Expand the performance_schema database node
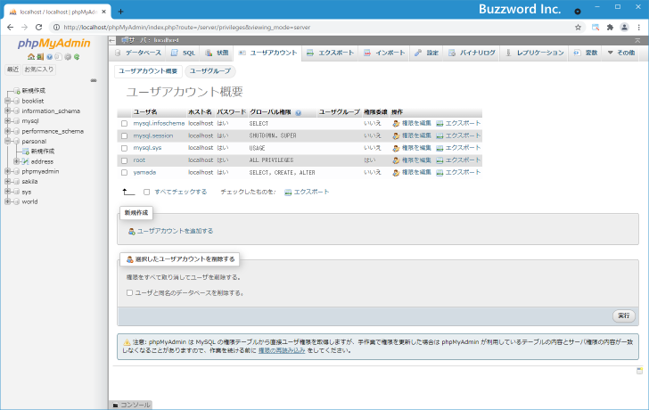649x410 pixels. tap(7, 131)
